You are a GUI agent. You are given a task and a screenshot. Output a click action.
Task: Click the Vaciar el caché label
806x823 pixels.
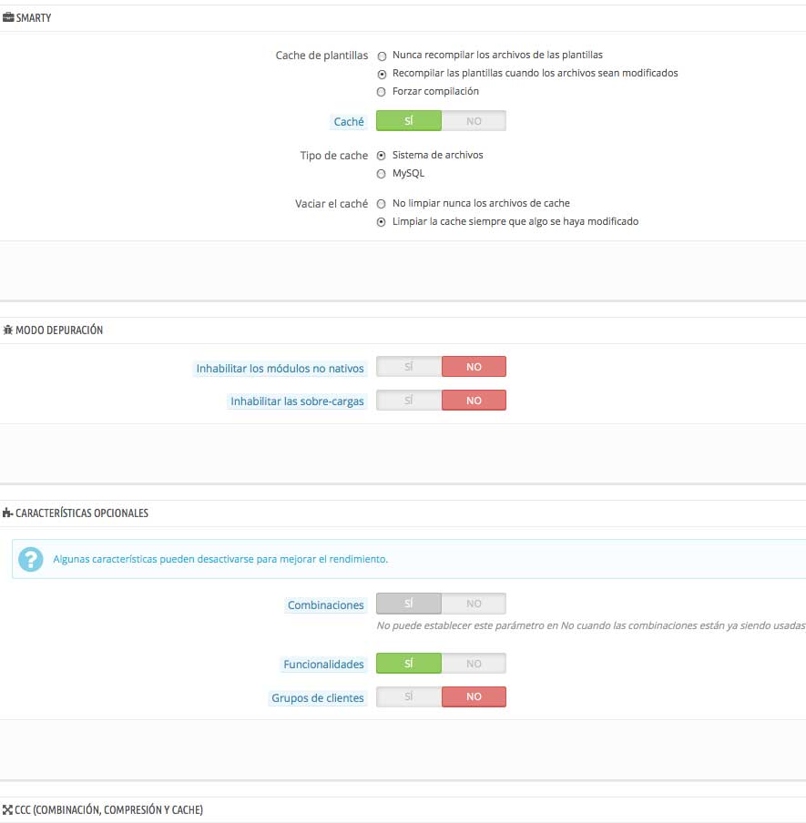[332, 204]
